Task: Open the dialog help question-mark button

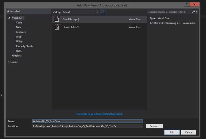Action: [187, 4]
